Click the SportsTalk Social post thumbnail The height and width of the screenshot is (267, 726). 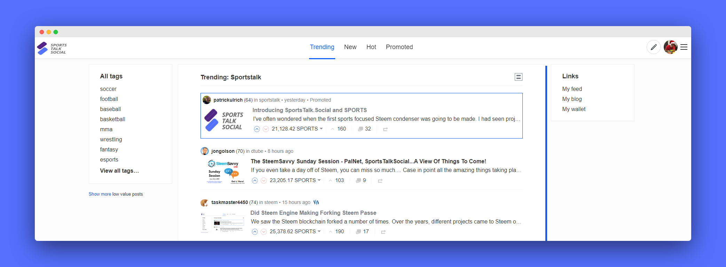click(223, 120)
